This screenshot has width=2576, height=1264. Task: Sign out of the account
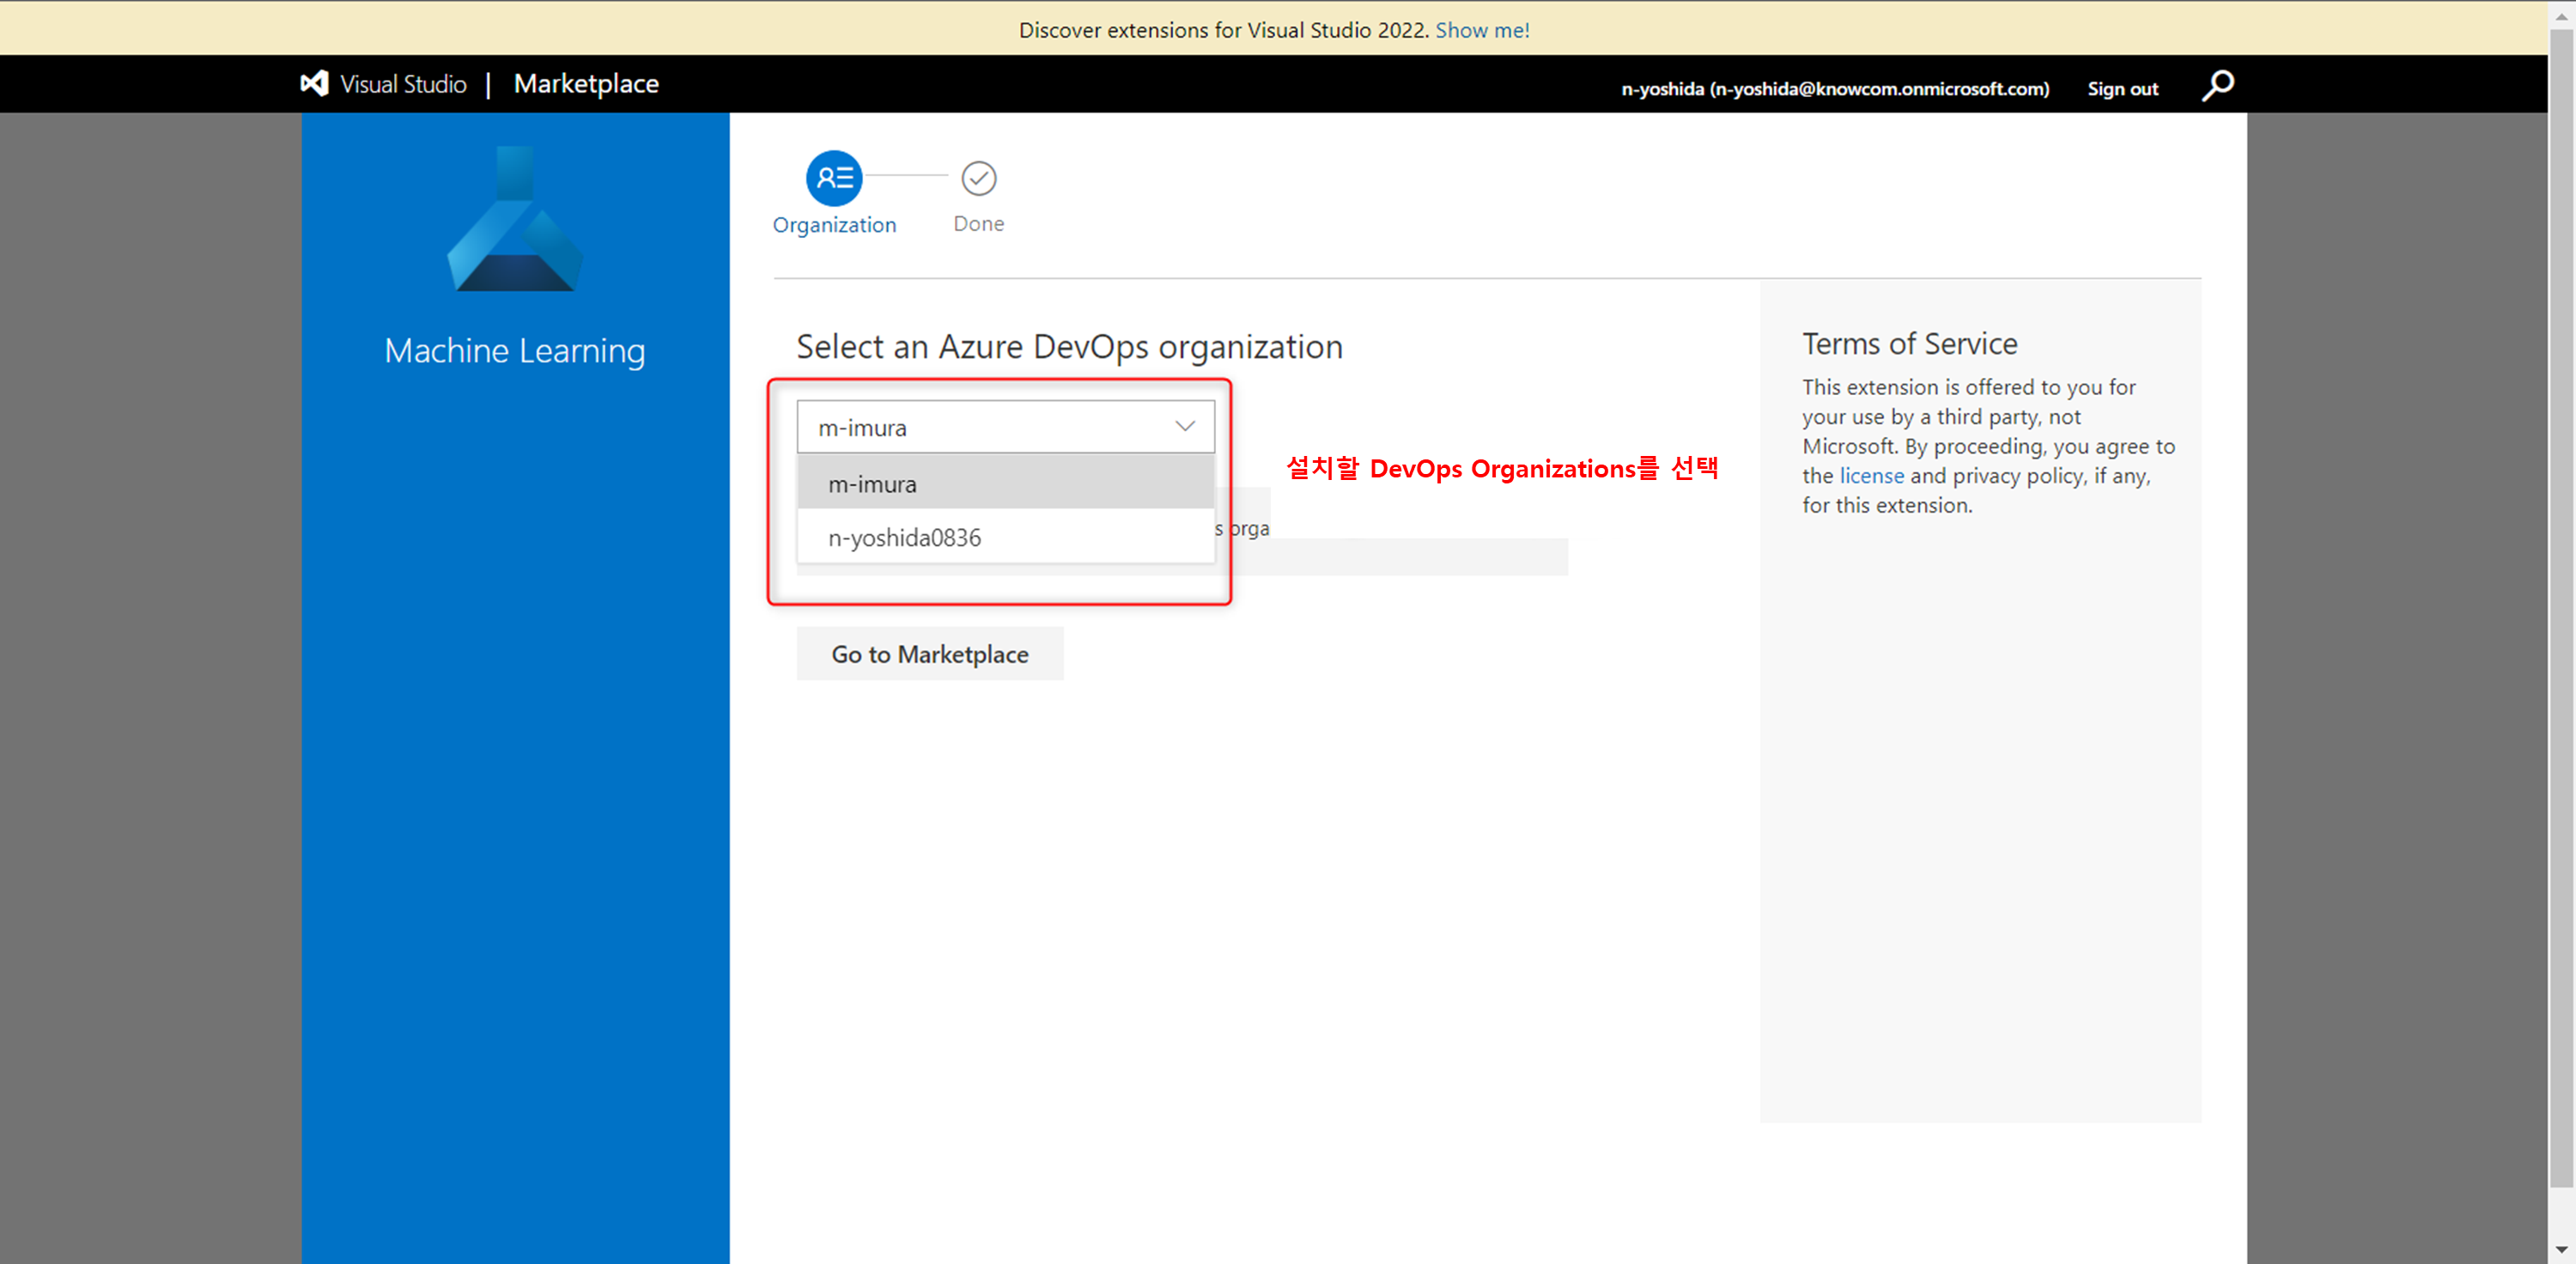pos(2122,89)
